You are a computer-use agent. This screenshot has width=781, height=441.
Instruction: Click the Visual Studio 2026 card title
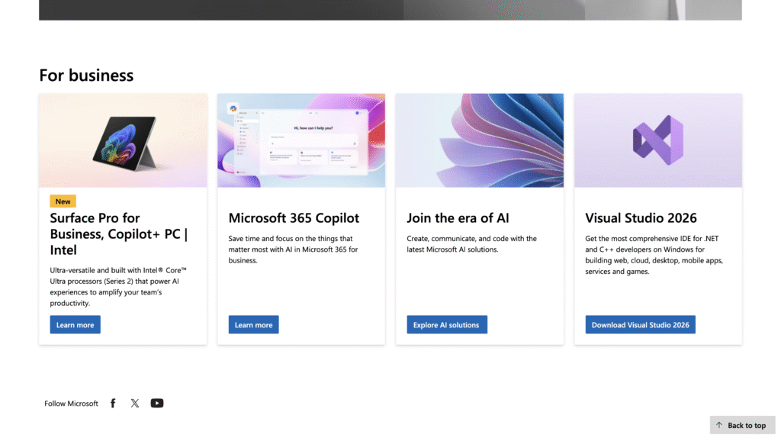pyautogui.click(x=641, y=218)
